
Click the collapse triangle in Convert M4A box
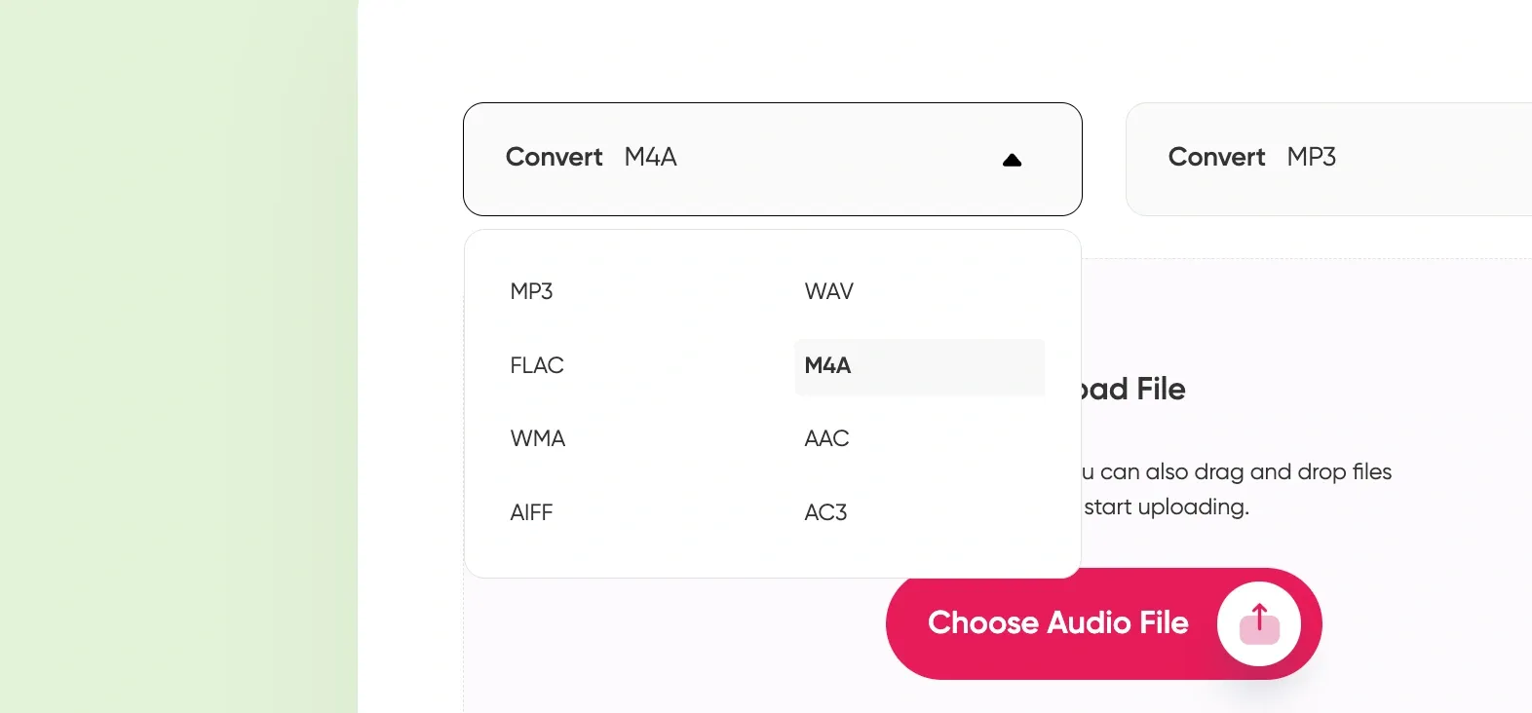point(1013,160)
